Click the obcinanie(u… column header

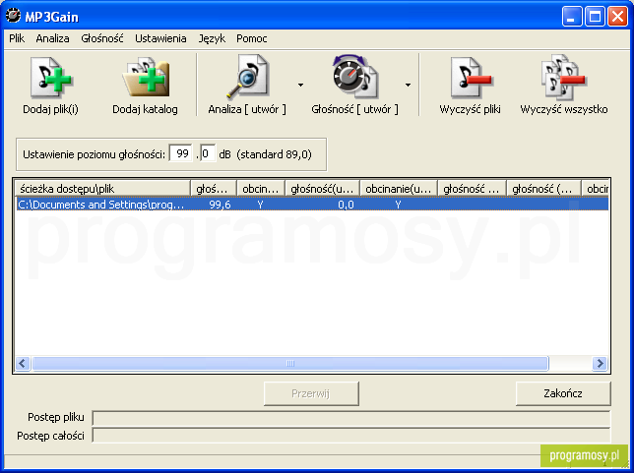click(399, 189)
